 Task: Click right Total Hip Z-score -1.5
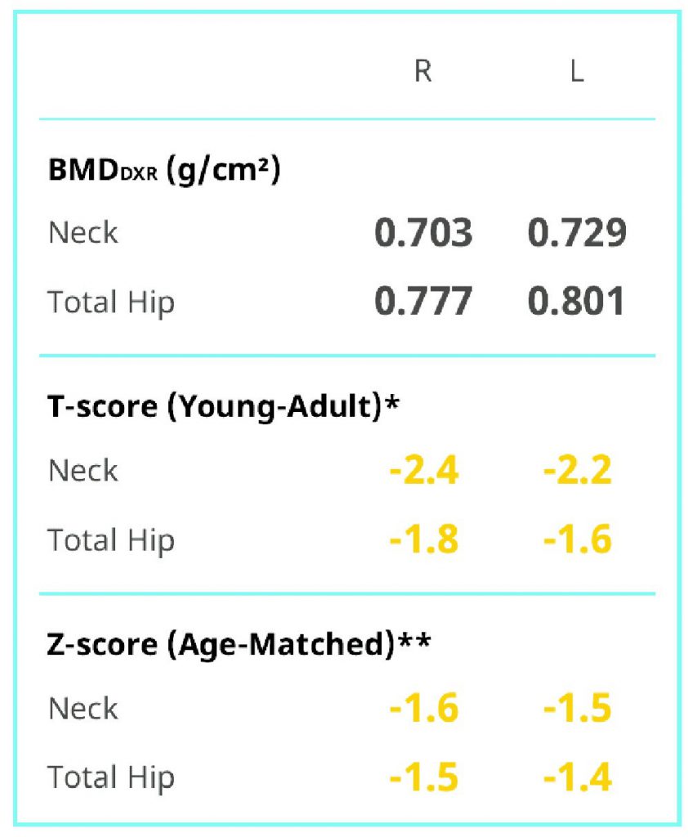tap(424, 777)
